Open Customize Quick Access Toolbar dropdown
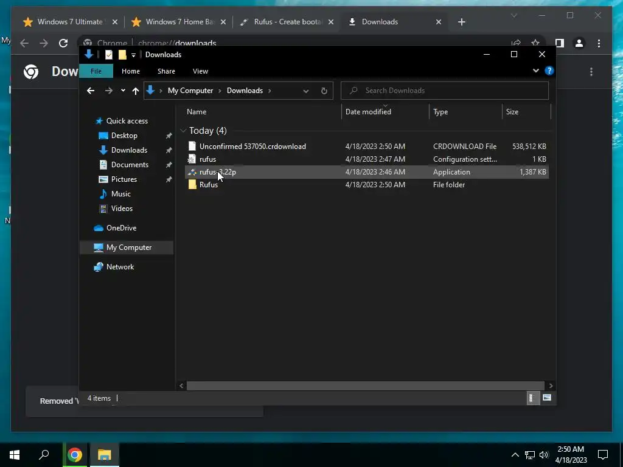 (x=133, y=55)
